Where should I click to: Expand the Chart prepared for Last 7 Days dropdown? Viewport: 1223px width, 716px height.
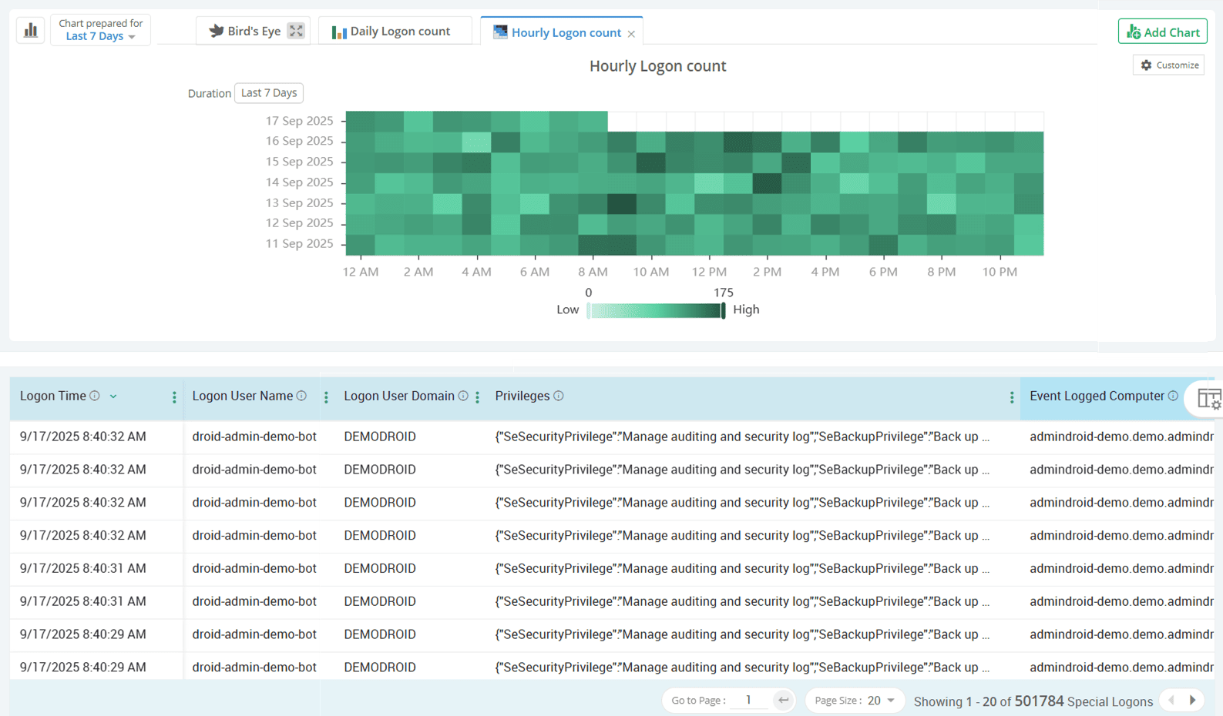coord(100,36)
